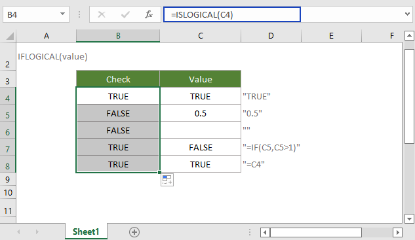Select column D header

pos(271,36)
